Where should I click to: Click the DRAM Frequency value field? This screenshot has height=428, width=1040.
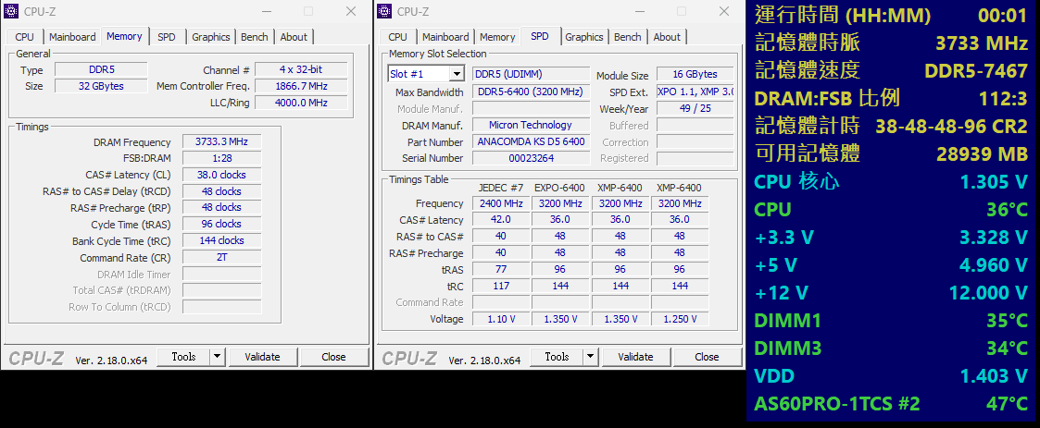221,142
